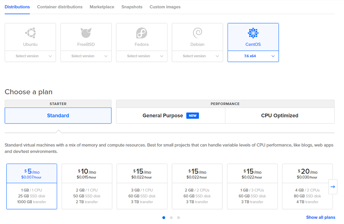Select the $15/mo 3 GB / 1 CPU plan
The image size is (344, 224).
coord(142,187)
